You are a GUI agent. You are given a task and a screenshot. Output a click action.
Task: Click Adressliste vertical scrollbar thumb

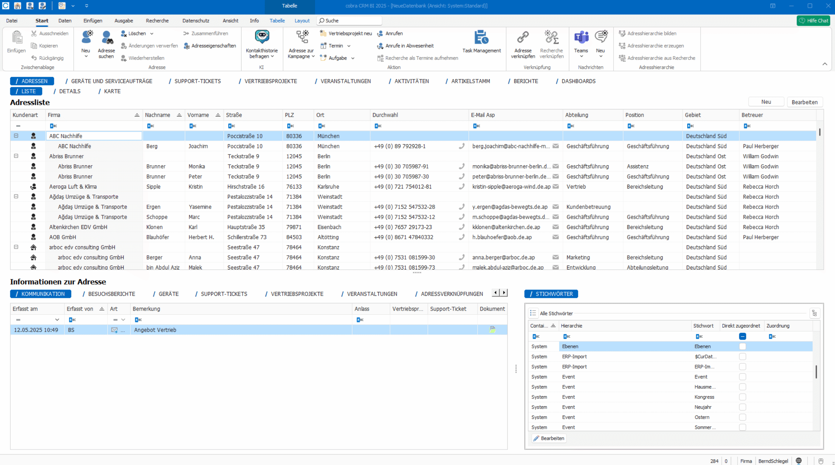(820, 132)
